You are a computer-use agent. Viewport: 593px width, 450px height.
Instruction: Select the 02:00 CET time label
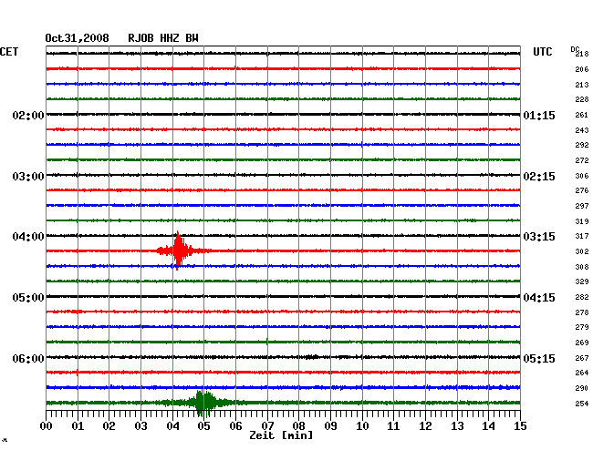[28, 115]
